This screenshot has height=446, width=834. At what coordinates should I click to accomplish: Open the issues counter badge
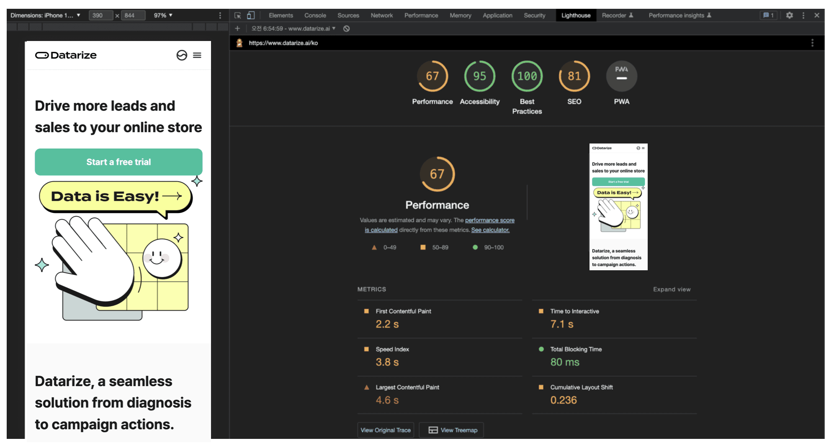pyautogui.click(x=768, y=15)
